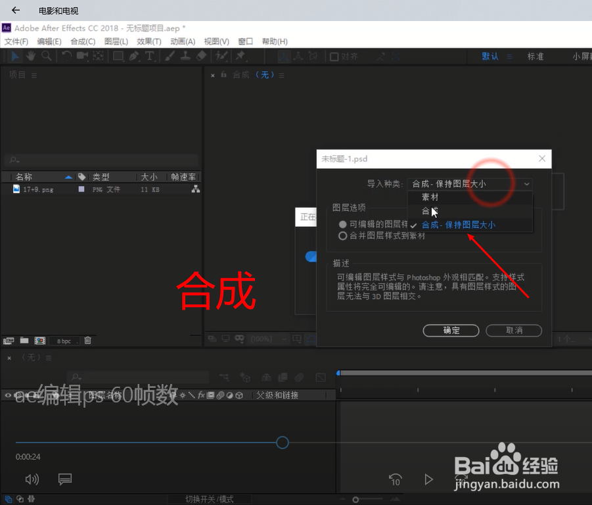Select the Type text tool
This screenshot has width=592, height=505.
point(150,57)
